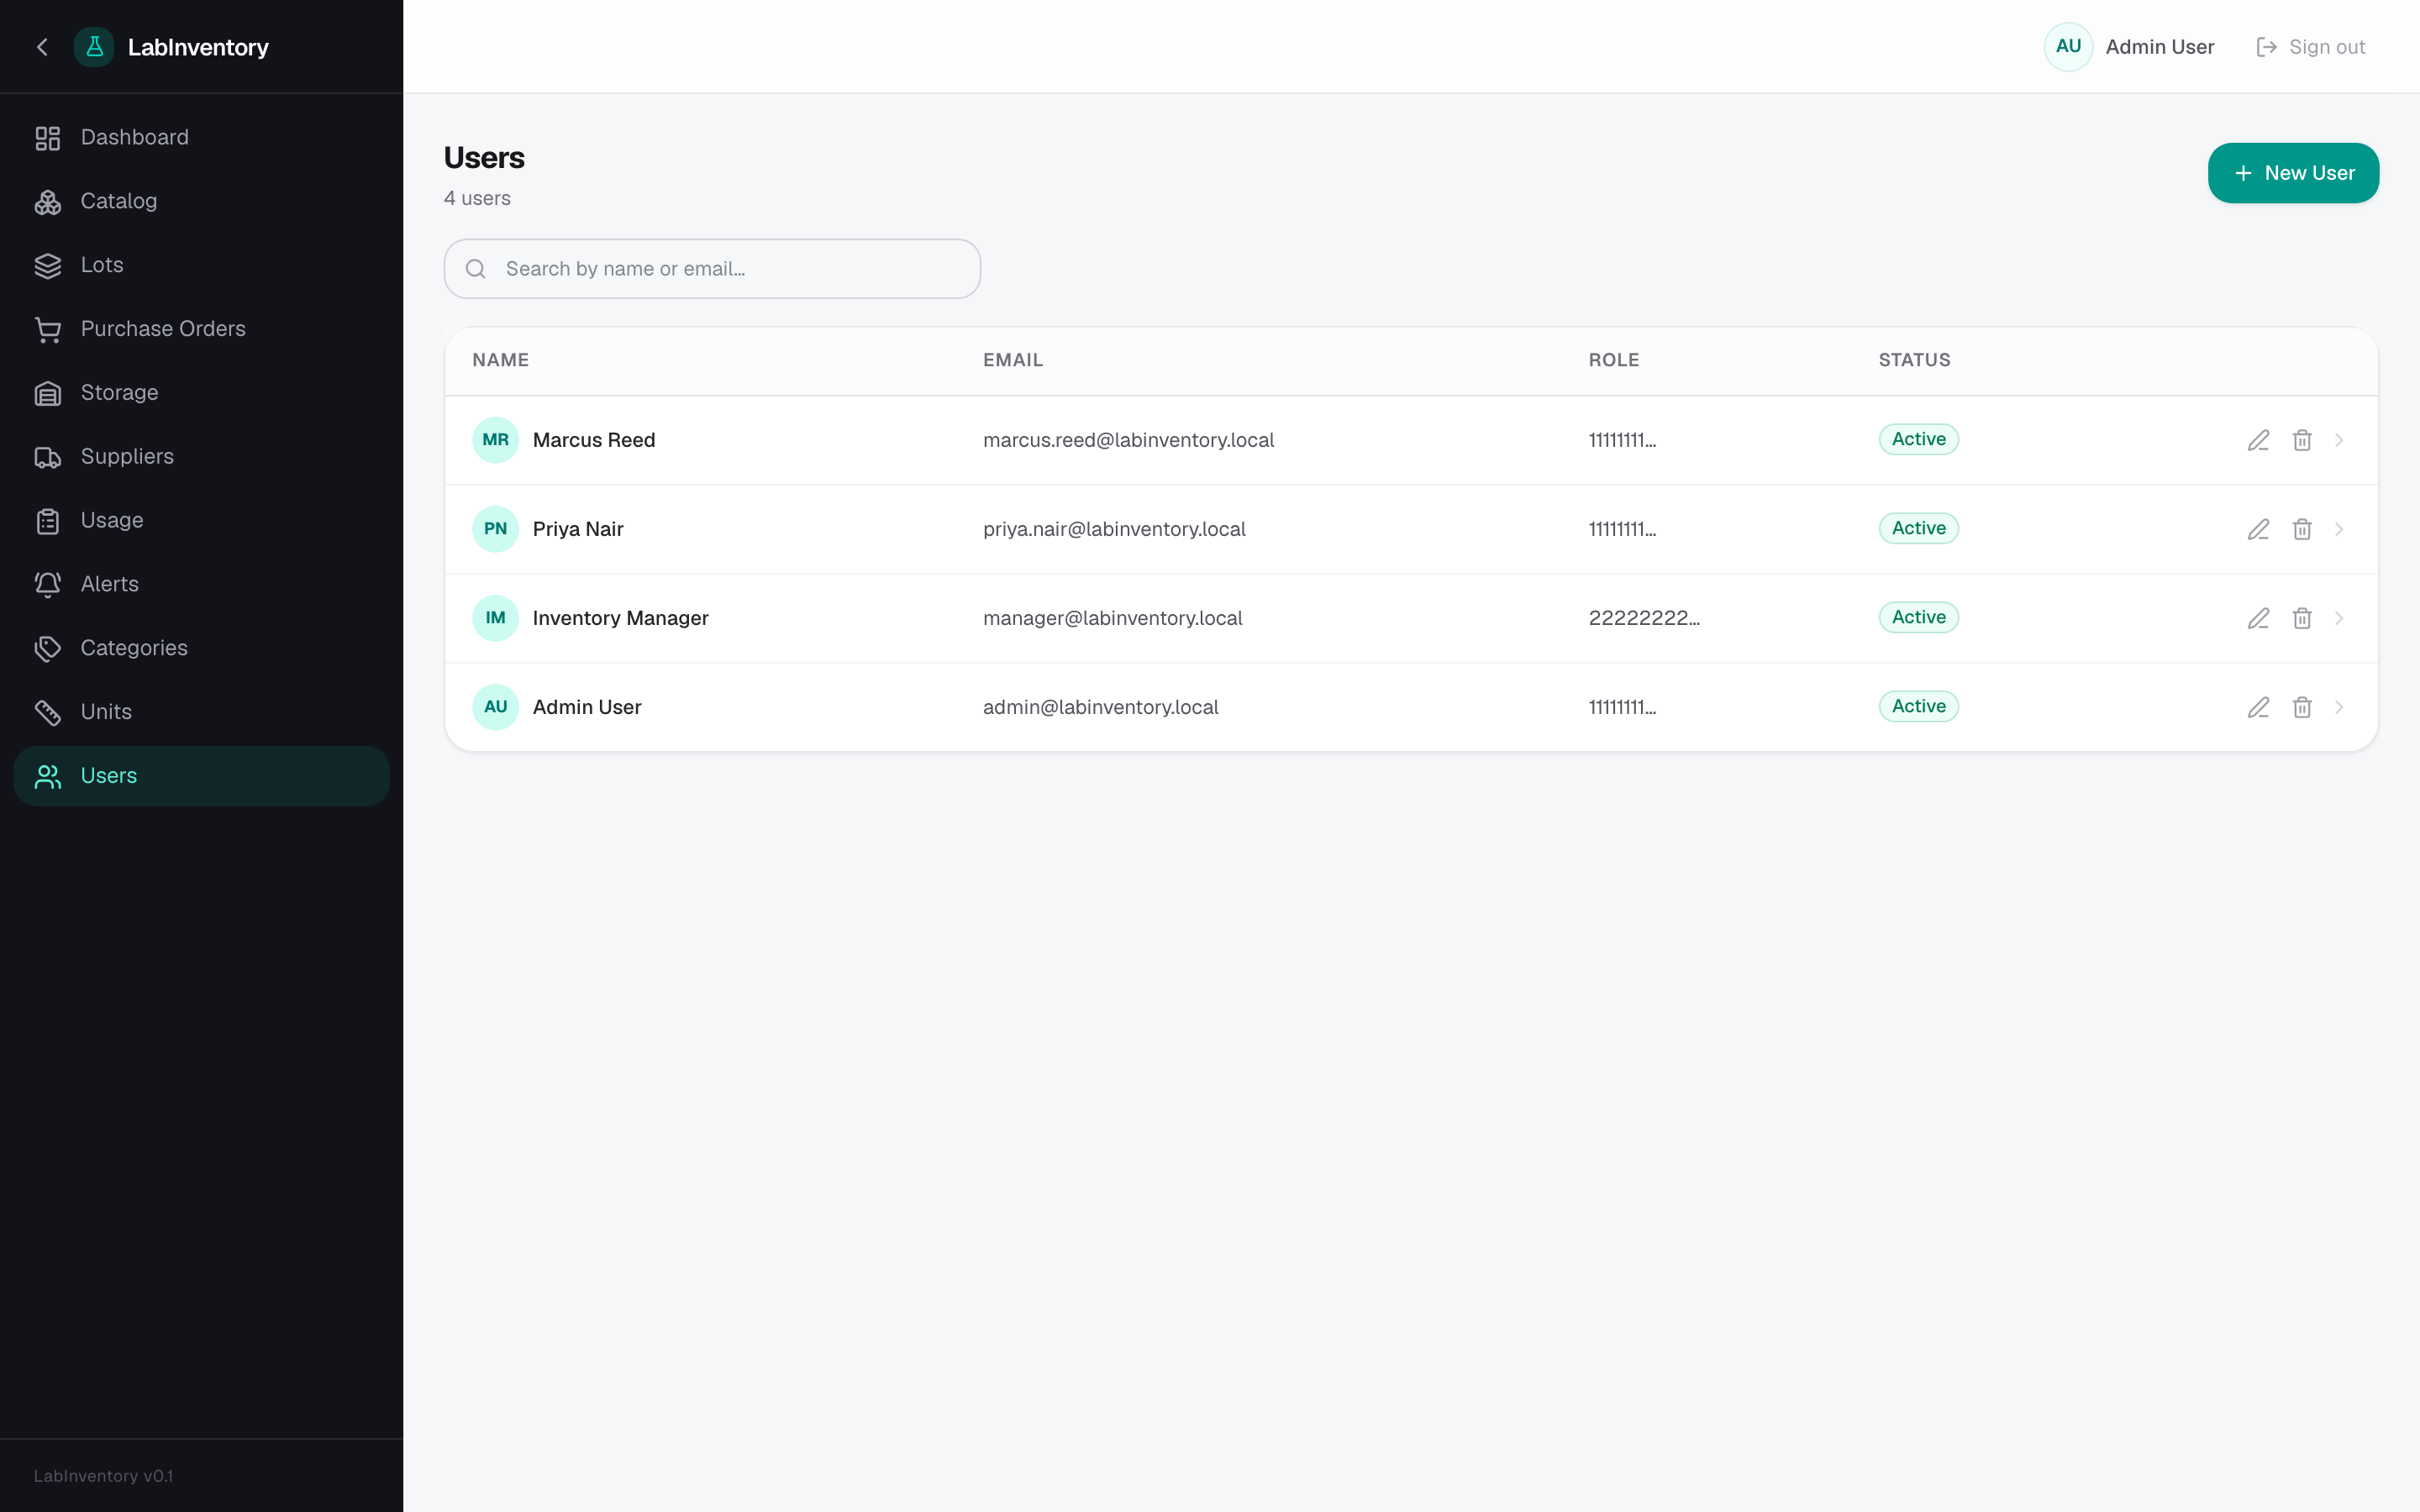
Task: Click the LabInventory flask logo
Action: pyautogui.click(x=94, y=47)
